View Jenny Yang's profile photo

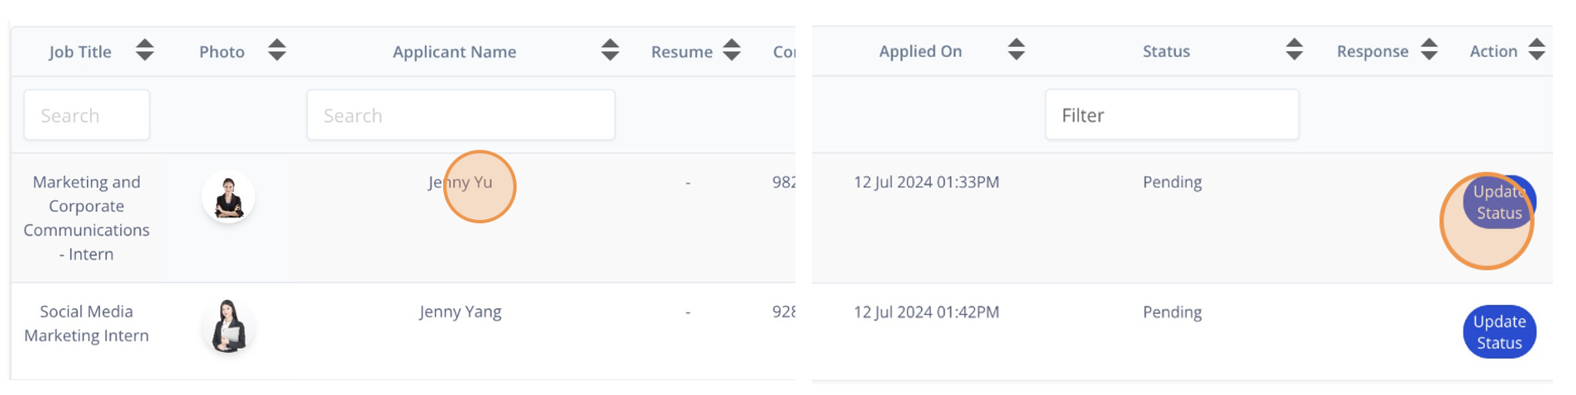click(x=228, y=326)
